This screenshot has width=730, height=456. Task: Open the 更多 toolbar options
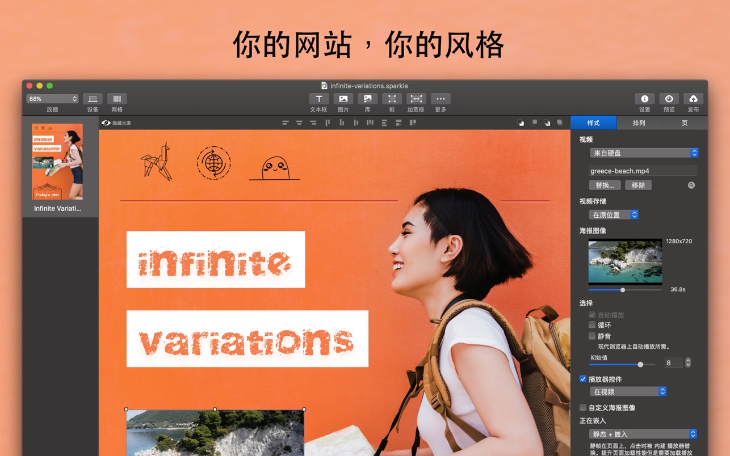tap(440, 99)
